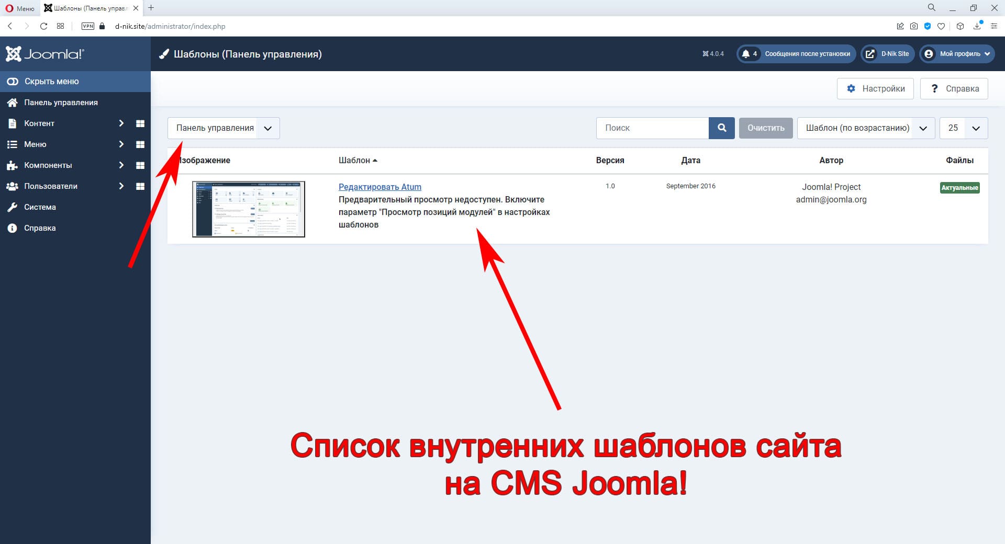Click the Дата column header
This screenshot has height=544, width=1005.
point(690,161)
